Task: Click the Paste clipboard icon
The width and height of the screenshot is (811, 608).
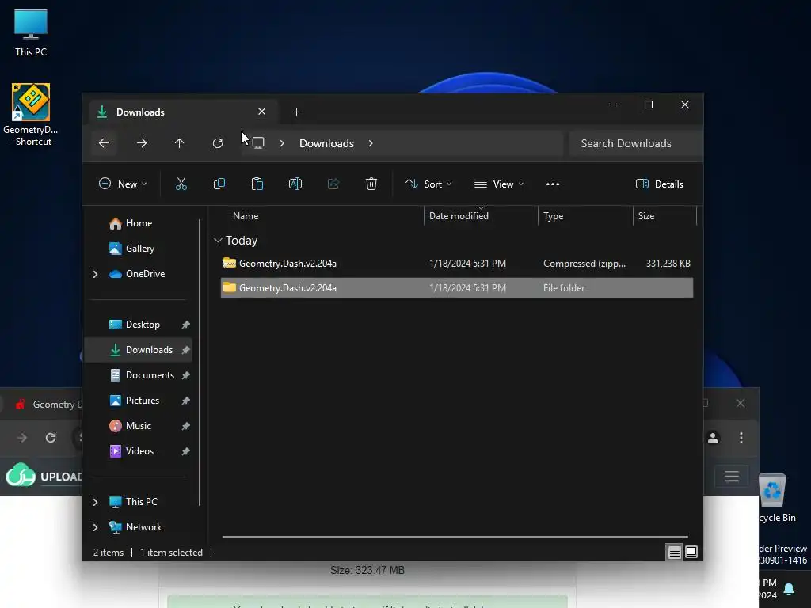Action: (x=257, y=184)
